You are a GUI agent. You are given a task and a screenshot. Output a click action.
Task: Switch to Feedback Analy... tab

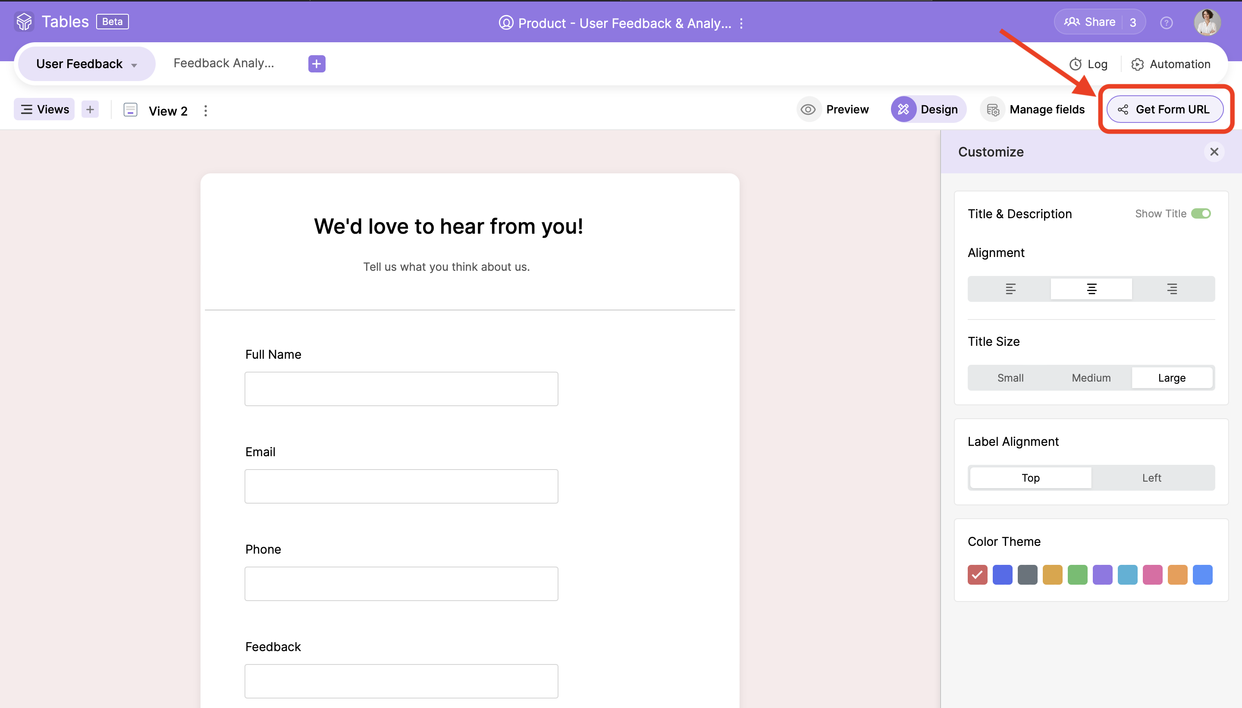pyautogui.click(x=224, y=63)
